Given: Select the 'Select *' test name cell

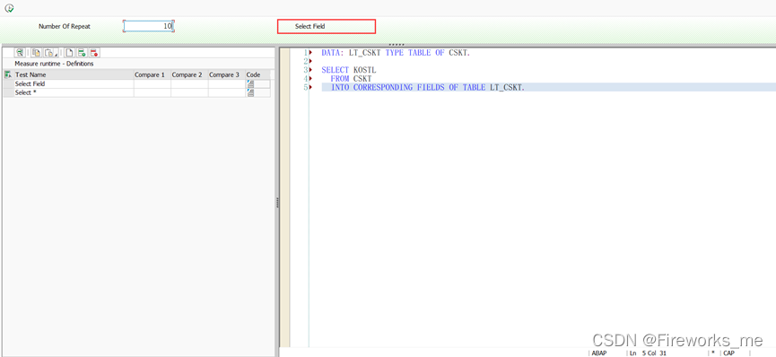Looking at the screenshot, I should point(74,92).
